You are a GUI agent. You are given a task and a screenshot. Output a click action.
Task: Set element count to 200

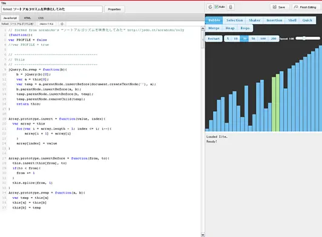click(x=274, y=39)
